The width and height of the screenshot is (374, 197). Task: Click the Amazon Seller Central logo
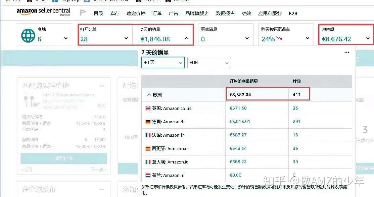pyautogui.click(x=43, y=12)
